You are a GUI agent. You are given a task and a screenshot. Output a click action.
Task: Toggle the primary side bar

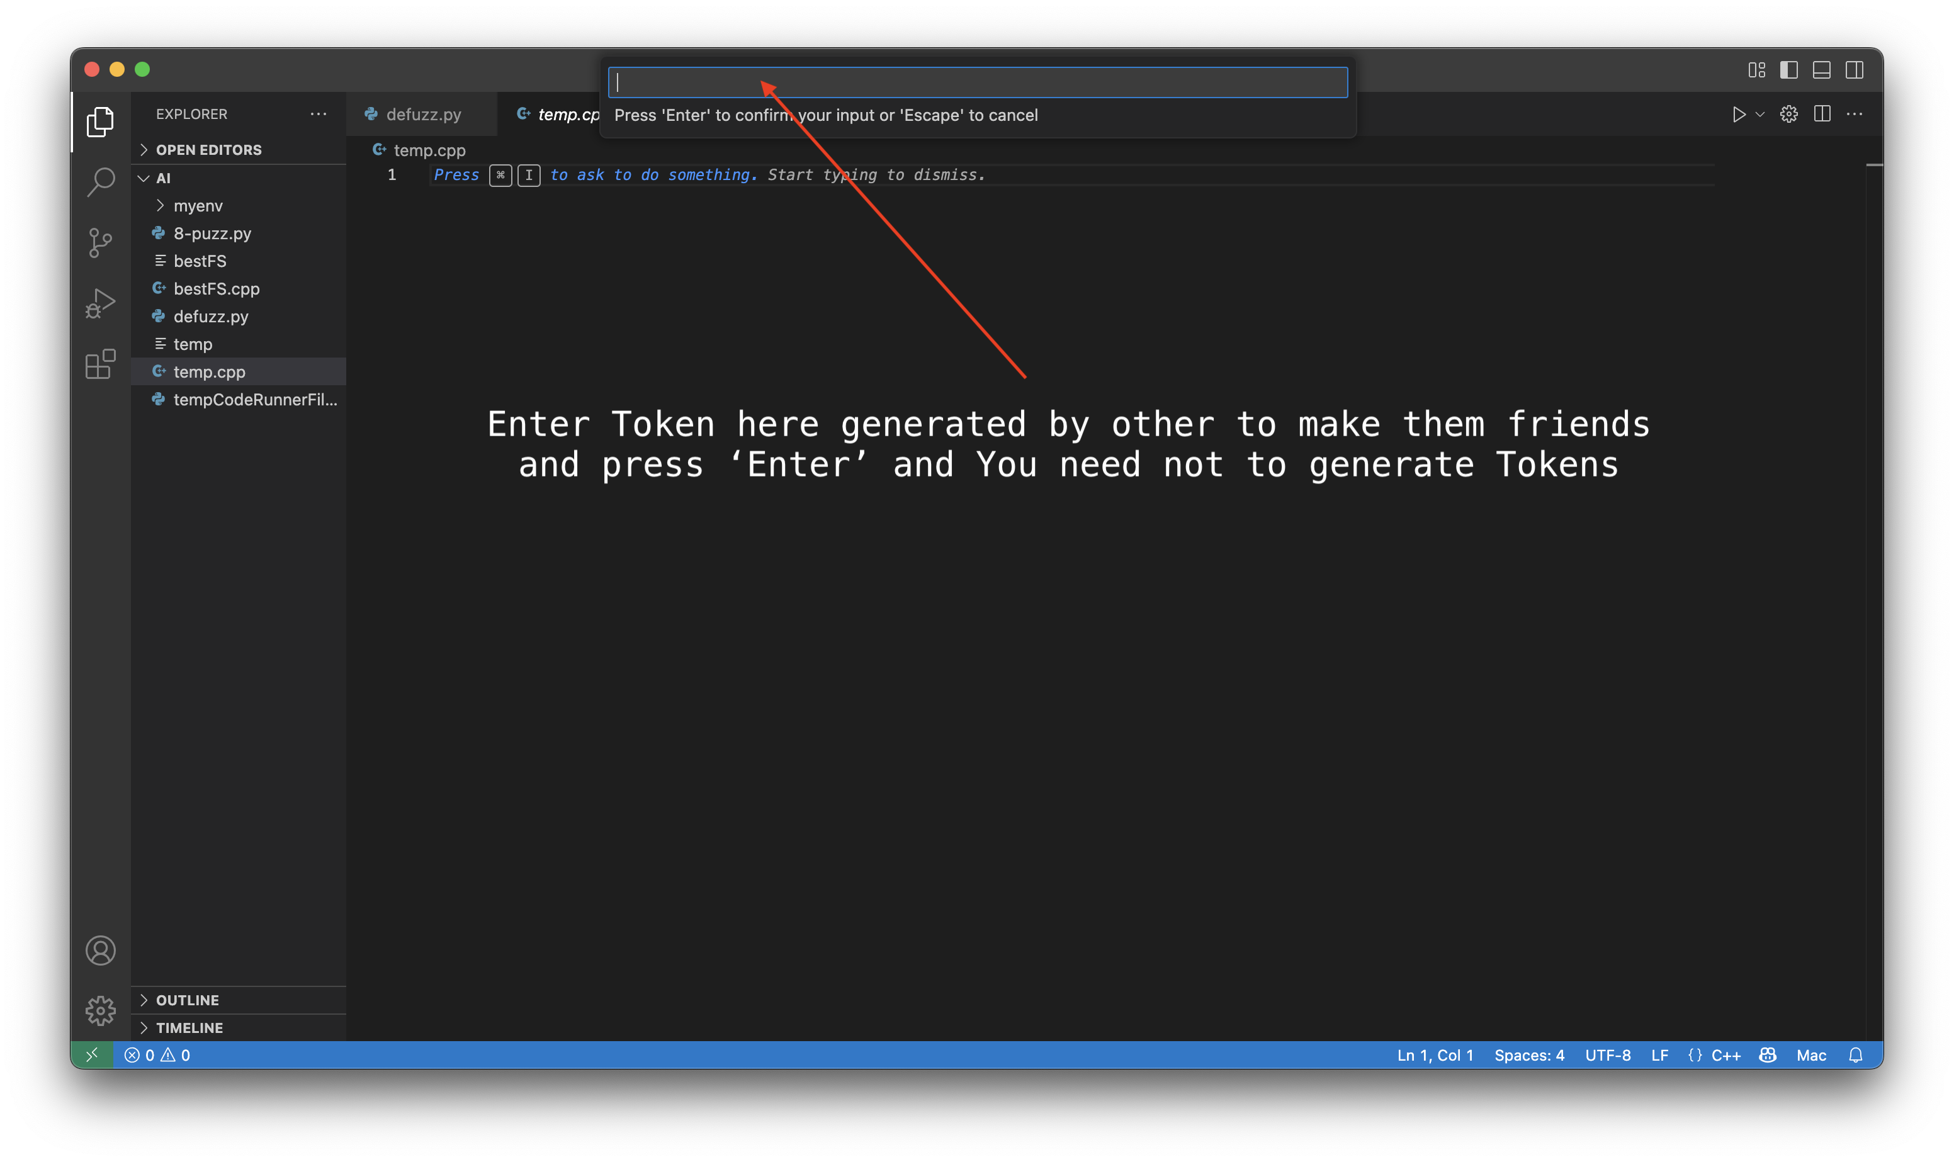1789,70
